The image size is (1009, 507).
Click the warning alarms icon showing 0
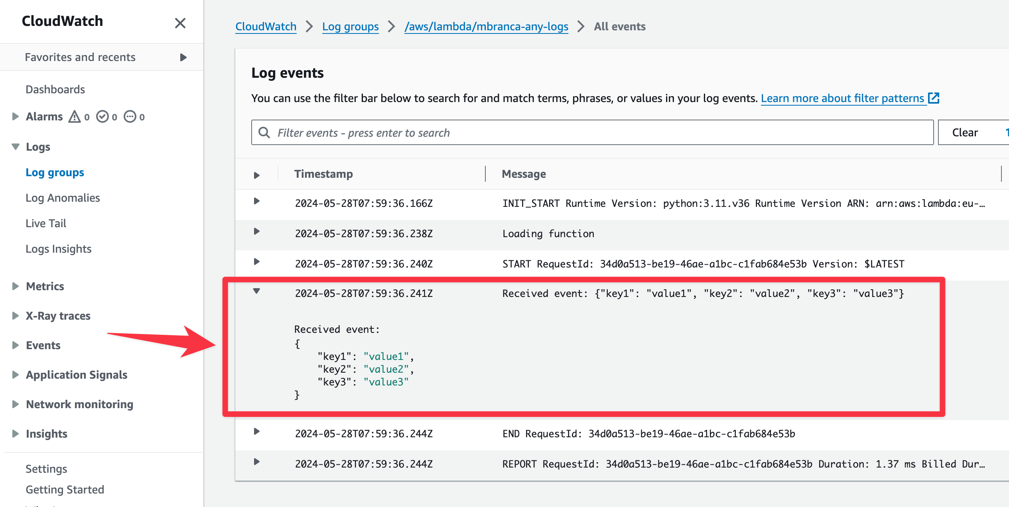[x=75, y=116]
